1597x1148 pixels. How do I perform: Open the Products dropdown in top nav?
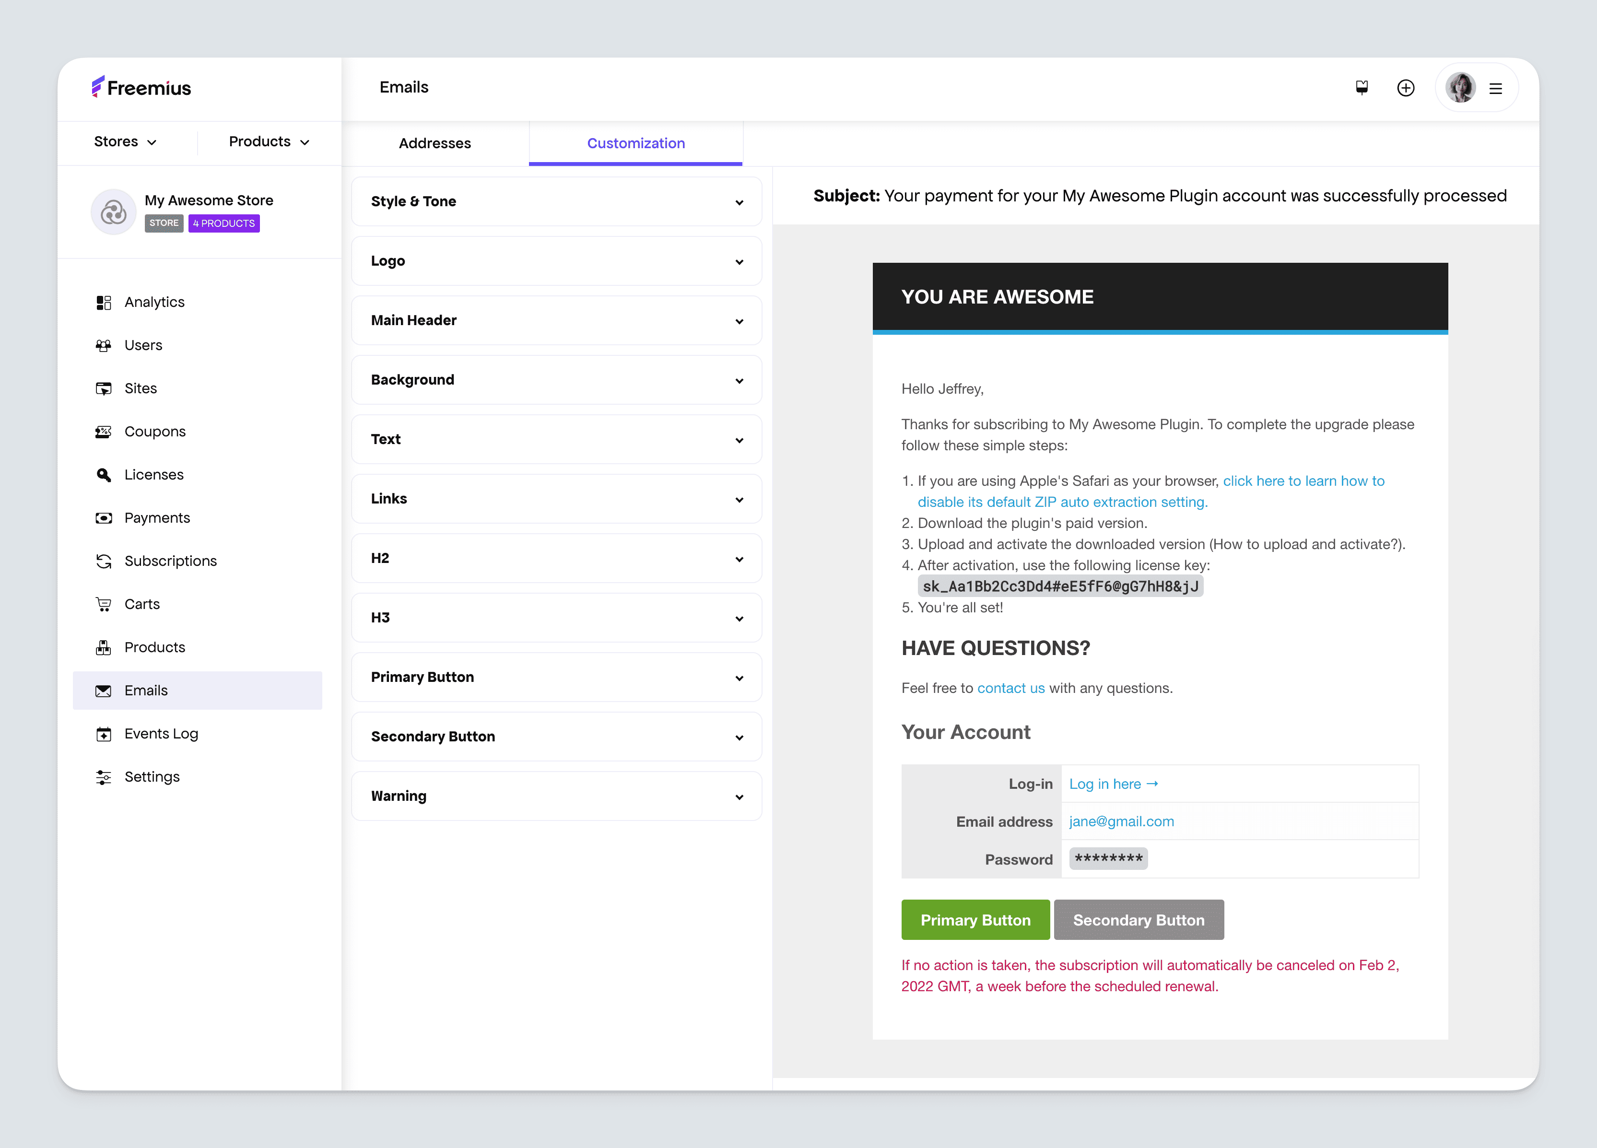coord(269,142)
